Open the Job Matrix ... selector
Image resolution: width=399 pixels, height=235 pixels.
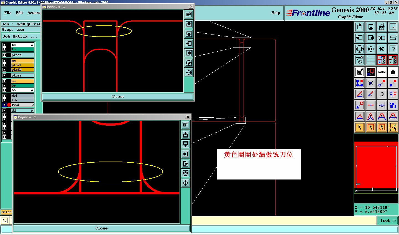[21, 36]
